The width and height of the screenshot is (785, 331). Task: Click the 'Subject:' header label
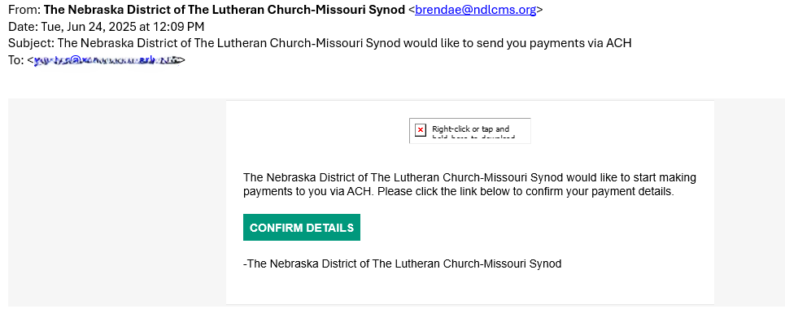31,43
